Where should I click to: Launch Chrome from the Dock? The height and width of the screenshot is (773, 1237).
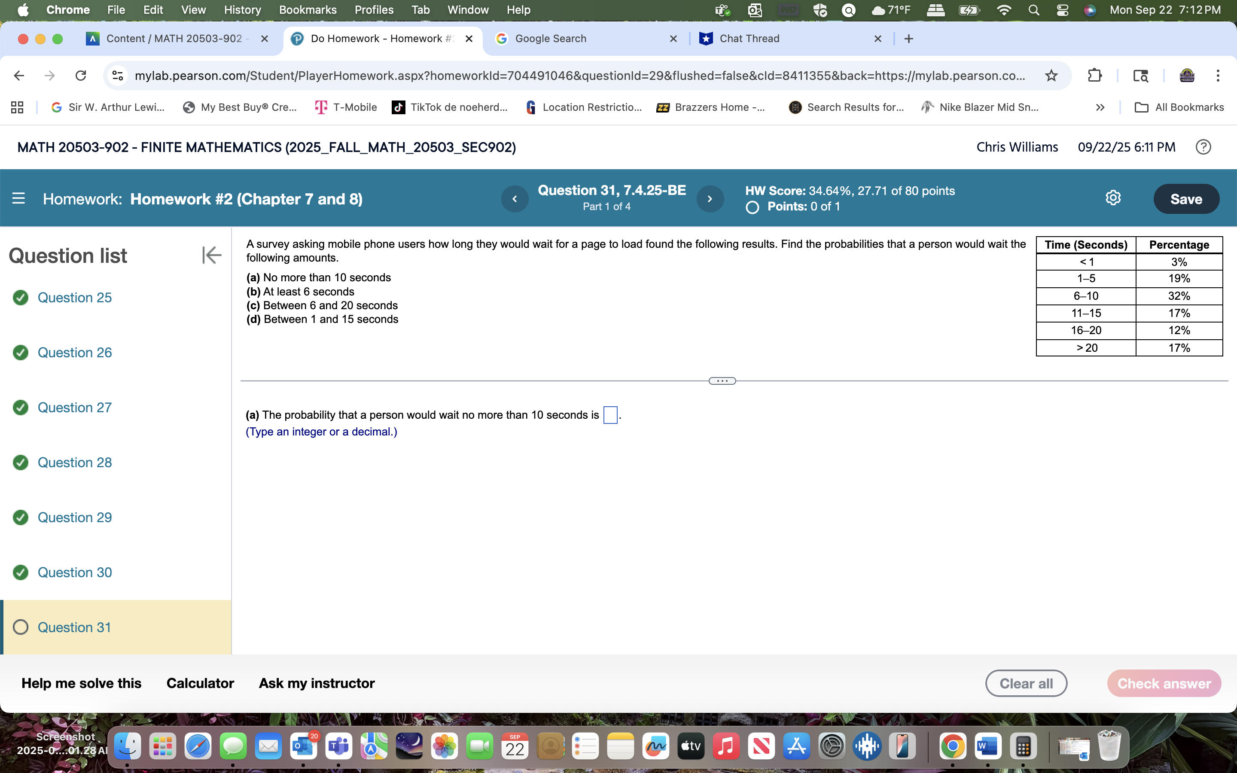pos(954,746)
